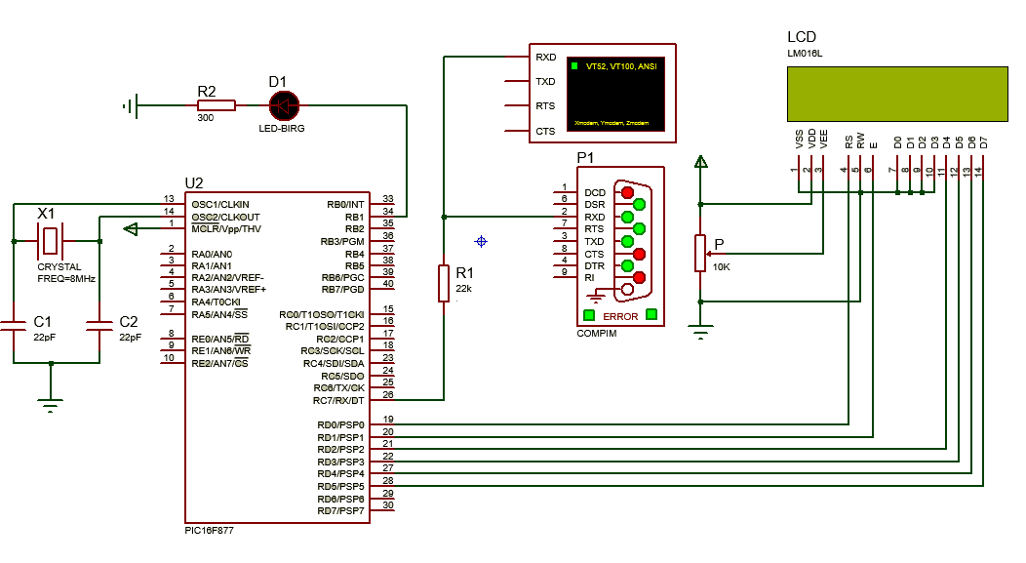This screenshot has height=563, width=1026.
Task: Click the LCD E pin label
Action: pos(874,145)
